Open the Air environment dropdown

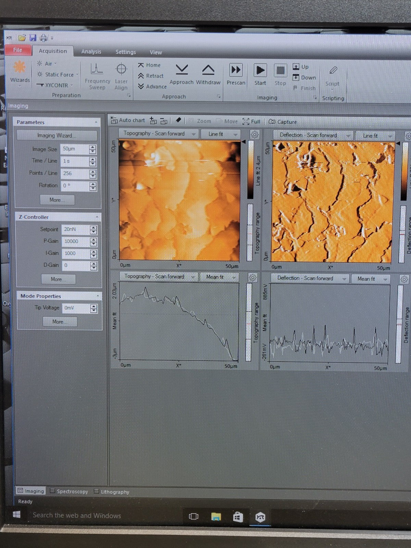pos(47,64)
